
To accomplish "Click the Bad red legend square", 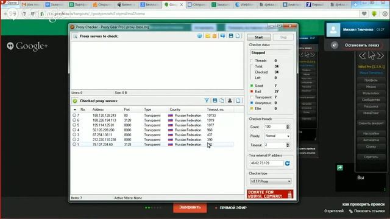I will coord(252,91).
